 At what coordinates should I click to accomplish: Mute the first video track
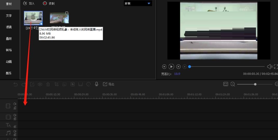pos(15,104)
